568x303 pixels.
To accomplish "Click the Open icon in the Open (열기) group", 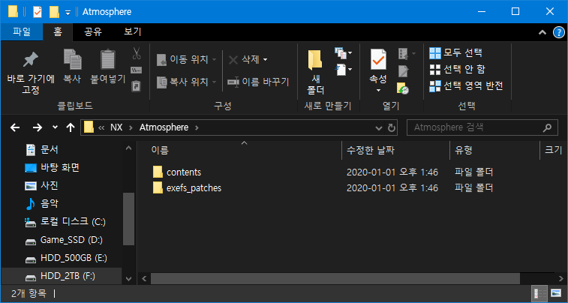I will (403, 54).
